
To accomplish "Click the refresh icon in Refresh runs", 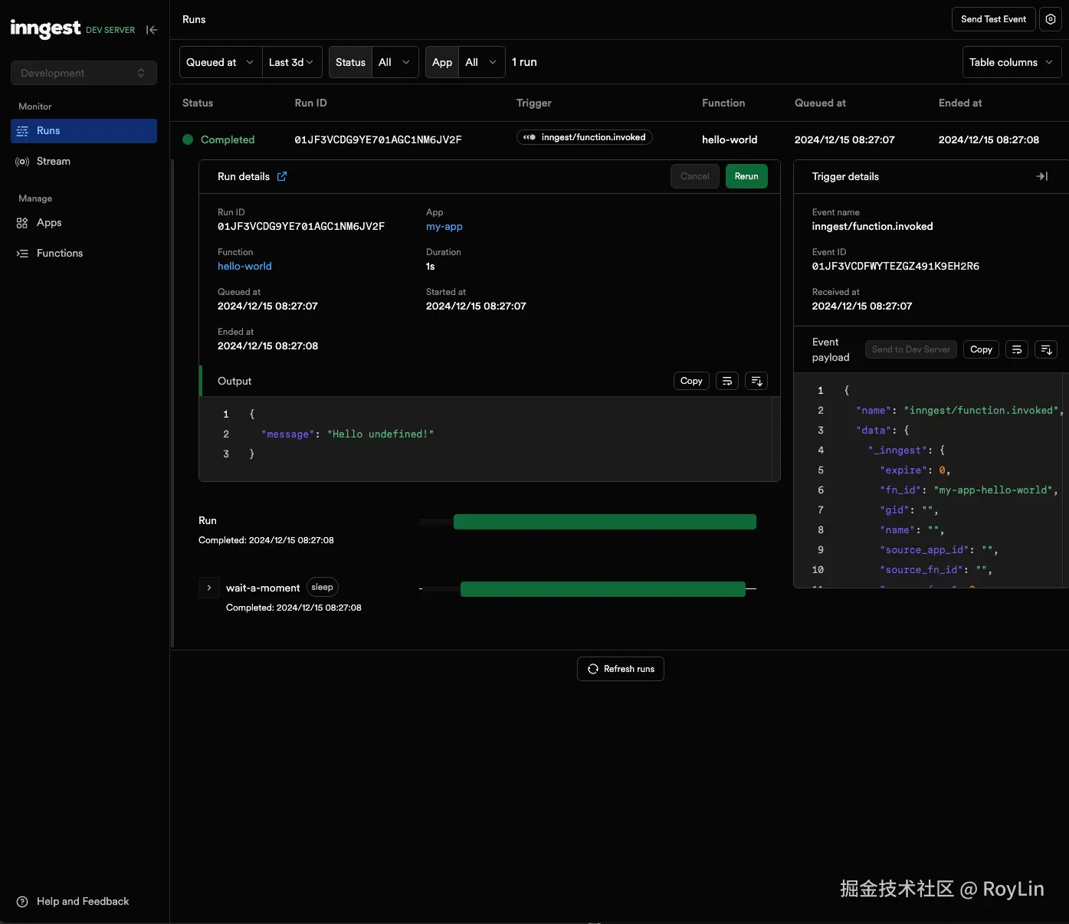I will coord(592,669).
